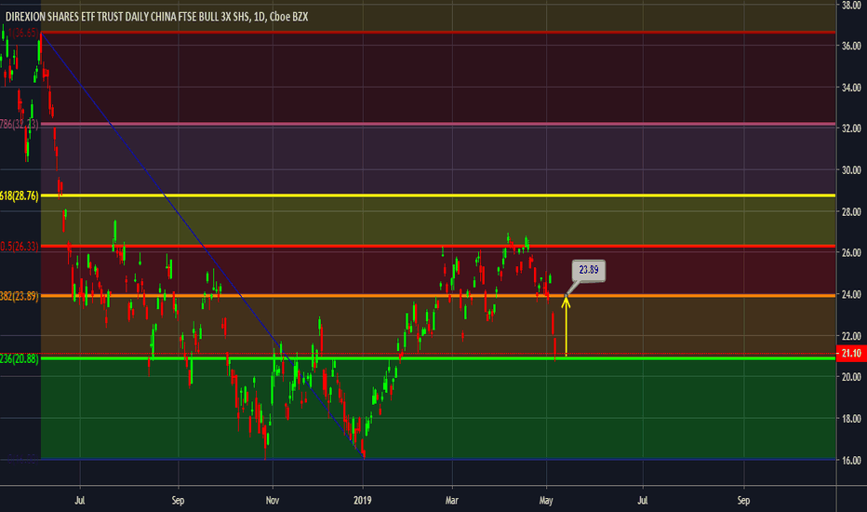Click the 18.00 price axis label
The width and height of the screenshot is (867, 512).
coord(851,419)
